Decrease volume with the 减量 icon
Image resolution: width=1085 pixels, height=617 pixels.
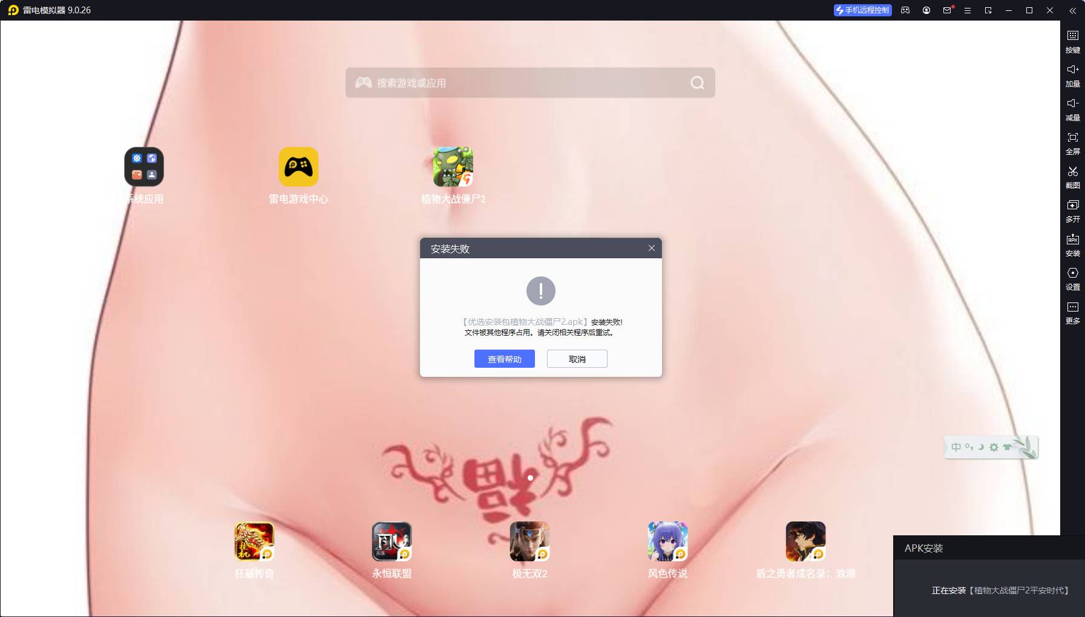1072,109
